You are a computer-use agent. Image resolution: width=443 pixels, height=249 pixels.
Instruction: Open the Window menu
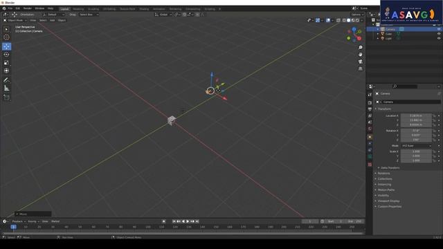pyautogui.click(x=39, y=8)
